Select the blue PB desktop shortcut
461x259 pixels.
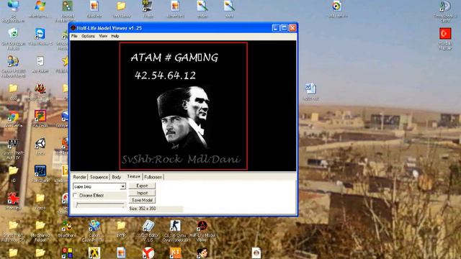[40, 174]
